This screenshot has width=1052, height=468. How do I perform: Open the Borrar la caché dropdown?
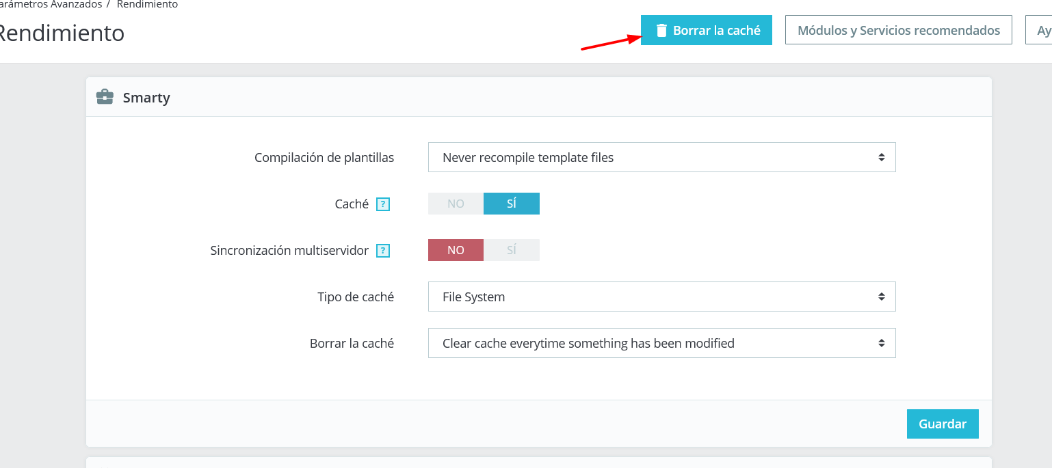(661, 343)
